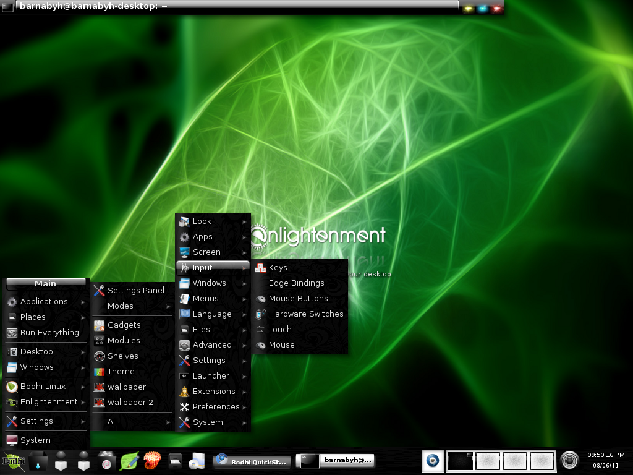Switch to the second virtual desktop
The width and height of the screenshot is (633, 475).
488,461
